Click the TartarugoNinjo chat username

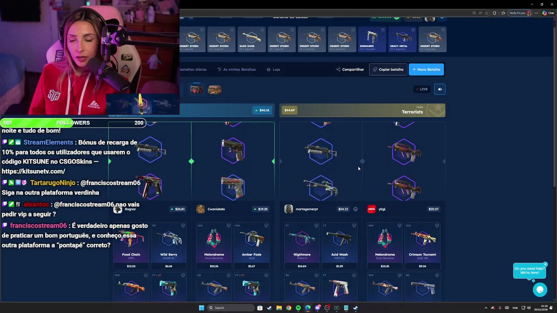[x=53, y=183]
